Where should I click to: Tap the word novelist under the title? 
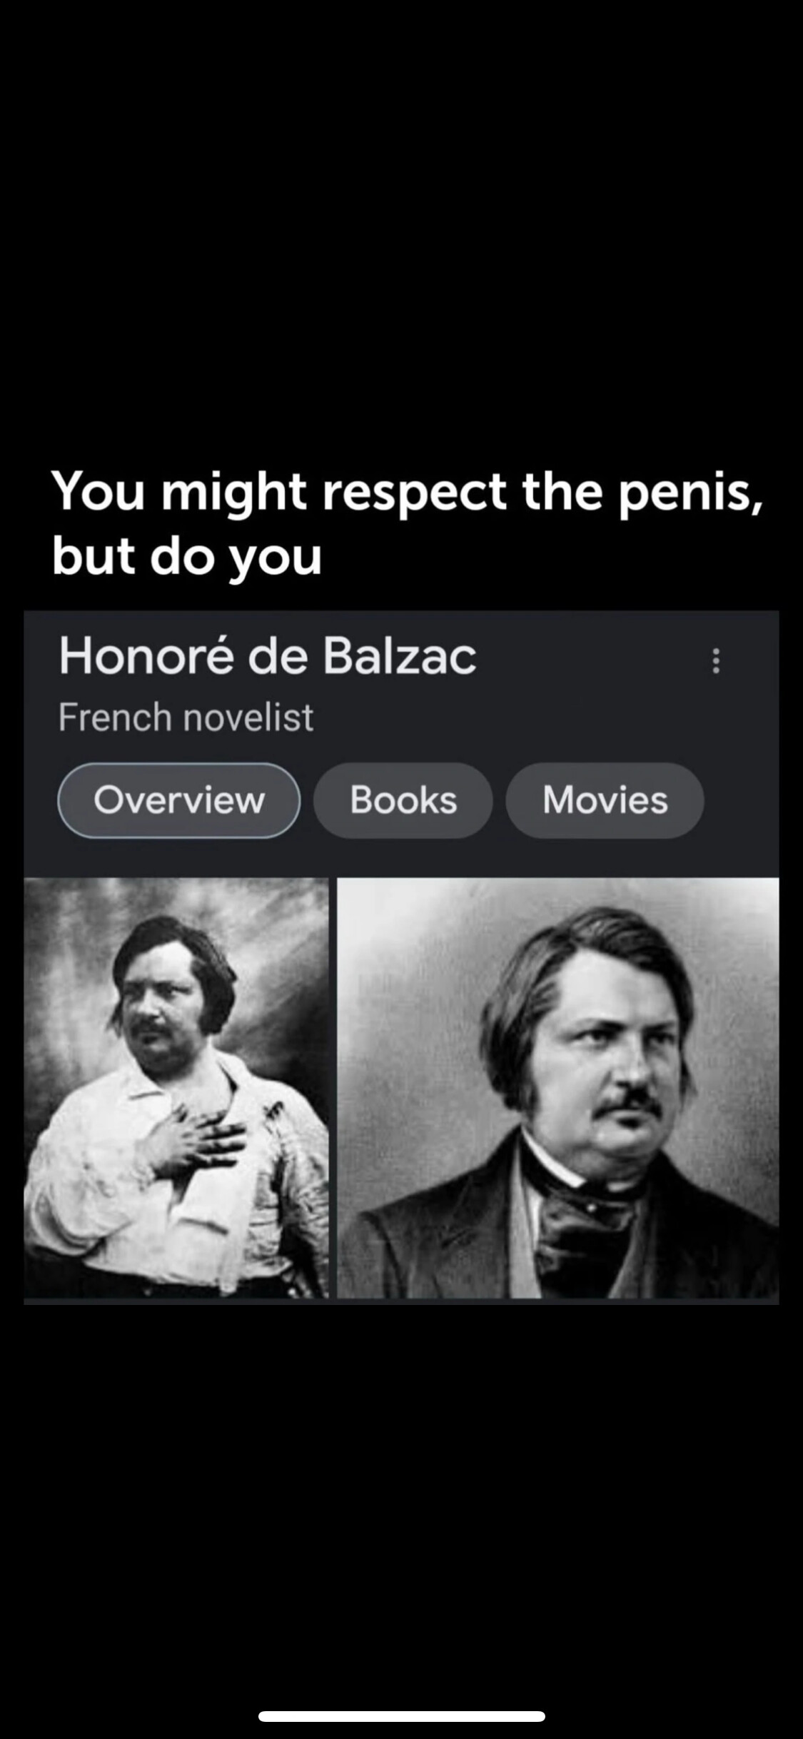248,717
